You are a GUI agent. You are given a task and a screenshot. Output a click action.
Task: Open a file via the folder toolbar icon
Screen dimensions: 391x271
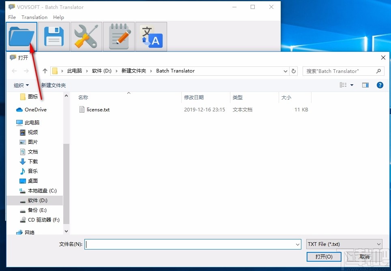coord(21,36)
